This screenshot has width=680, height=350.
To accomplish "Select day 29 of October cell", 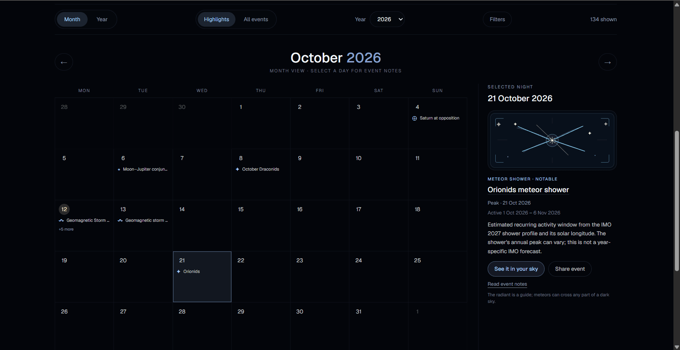I will pos(261,326).
